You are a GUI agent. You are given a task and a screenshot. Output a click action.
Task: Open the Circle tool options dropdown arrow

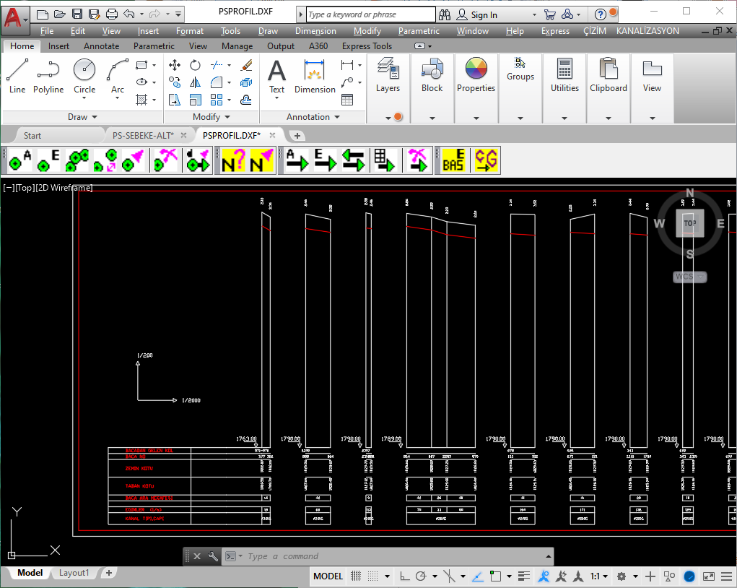[84, 98]
